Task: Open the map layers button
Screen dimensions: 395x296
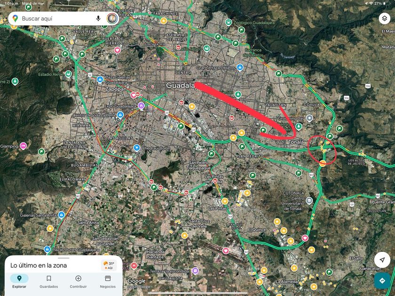Action: coord(385,18)
